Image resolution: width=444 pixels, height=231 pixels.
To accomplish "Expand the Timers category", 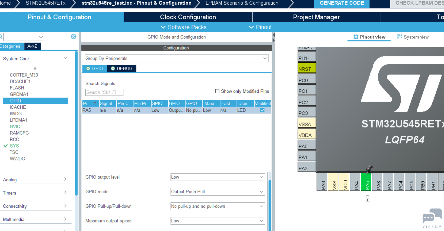I will 65,193.
